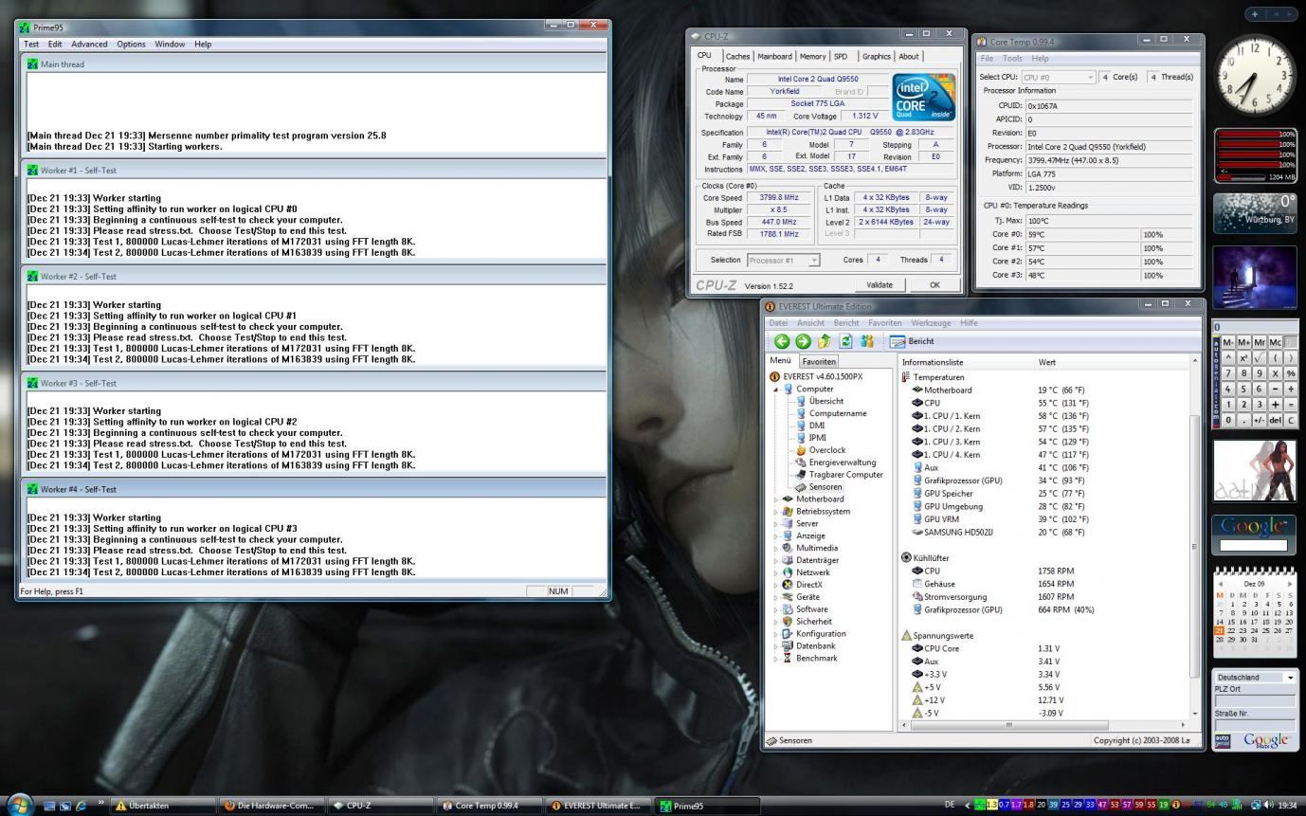Click the EVEREST refresh toolbar icon

pyautogui.click(x=845, y=341)
